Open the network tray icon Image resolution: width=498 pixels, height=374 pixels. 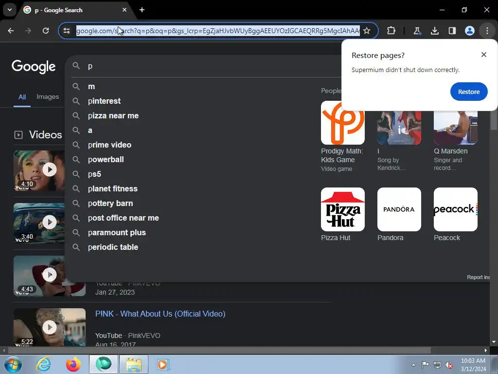[437, 365]
